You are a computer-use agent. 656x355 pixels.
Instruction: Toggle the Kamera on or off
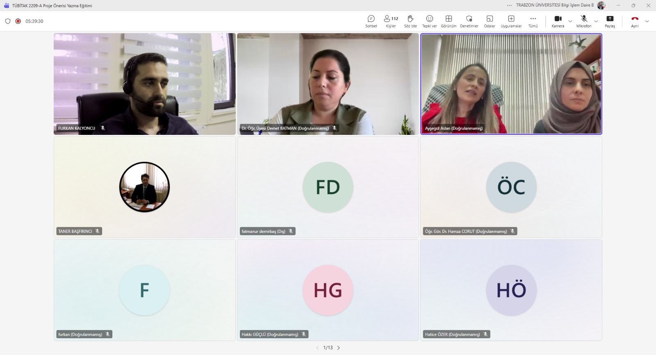pyautogui.click(x=558, y=21)
